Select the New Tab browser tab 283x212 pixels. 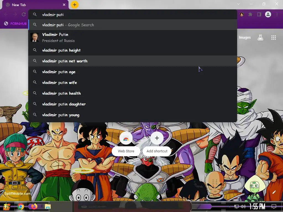click(35, 5)
